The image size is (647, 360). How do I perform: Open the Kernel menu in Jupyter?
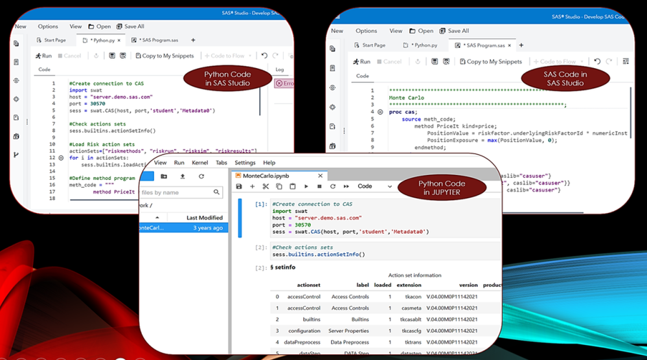(199, 163)
